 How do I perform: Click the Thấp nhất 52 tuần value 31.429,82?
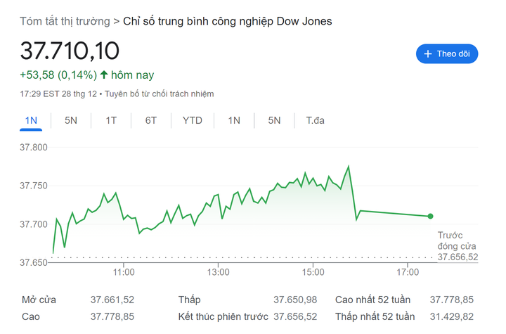click(x=453, y=317)
